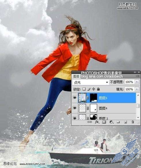141x168 pixels.
Task: Select 图层 3 layer mask thumbnail
Action: click(94, 117)
